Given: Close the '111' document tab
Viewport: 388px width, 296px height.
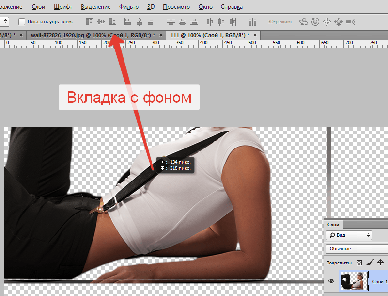Looking at the screenshot, I should [255, 35].
